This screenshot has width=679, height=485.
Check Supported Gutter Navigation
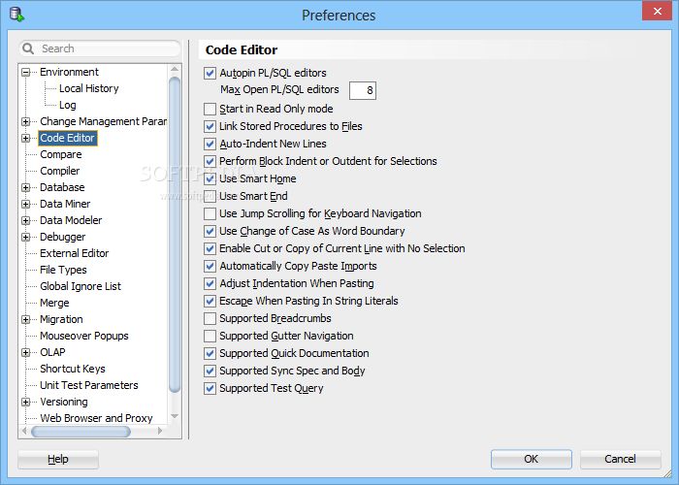pos(210,336)
